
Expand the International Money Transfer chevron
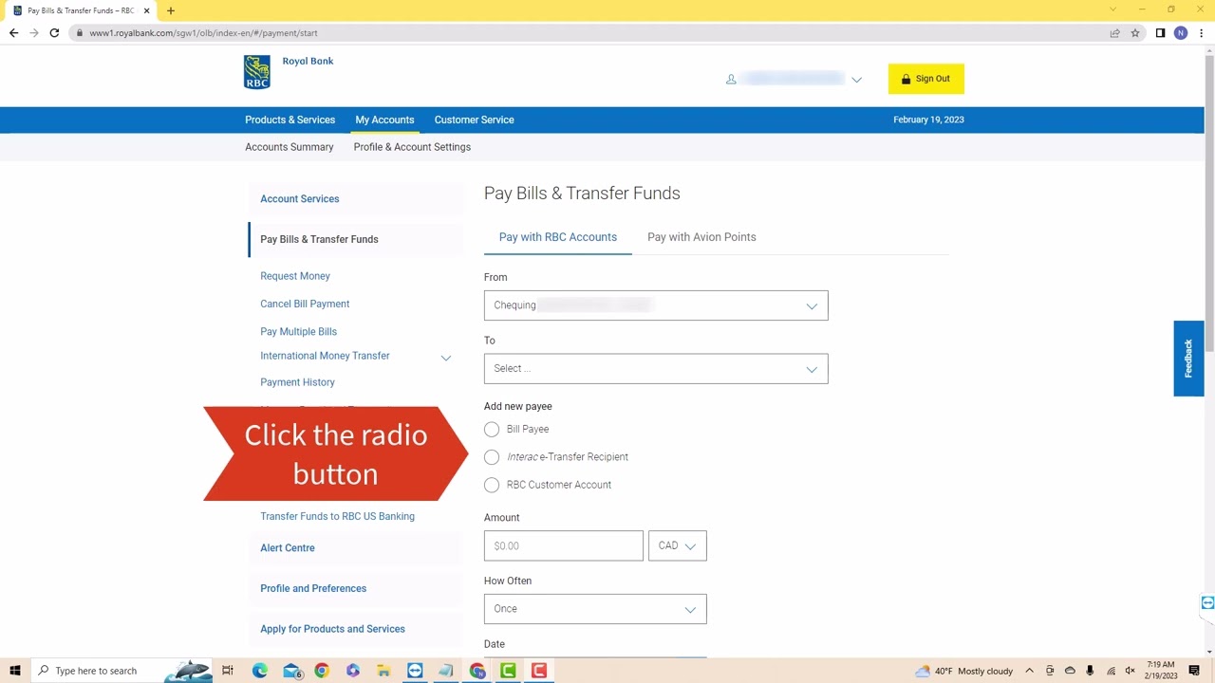(x=446, y=358)
